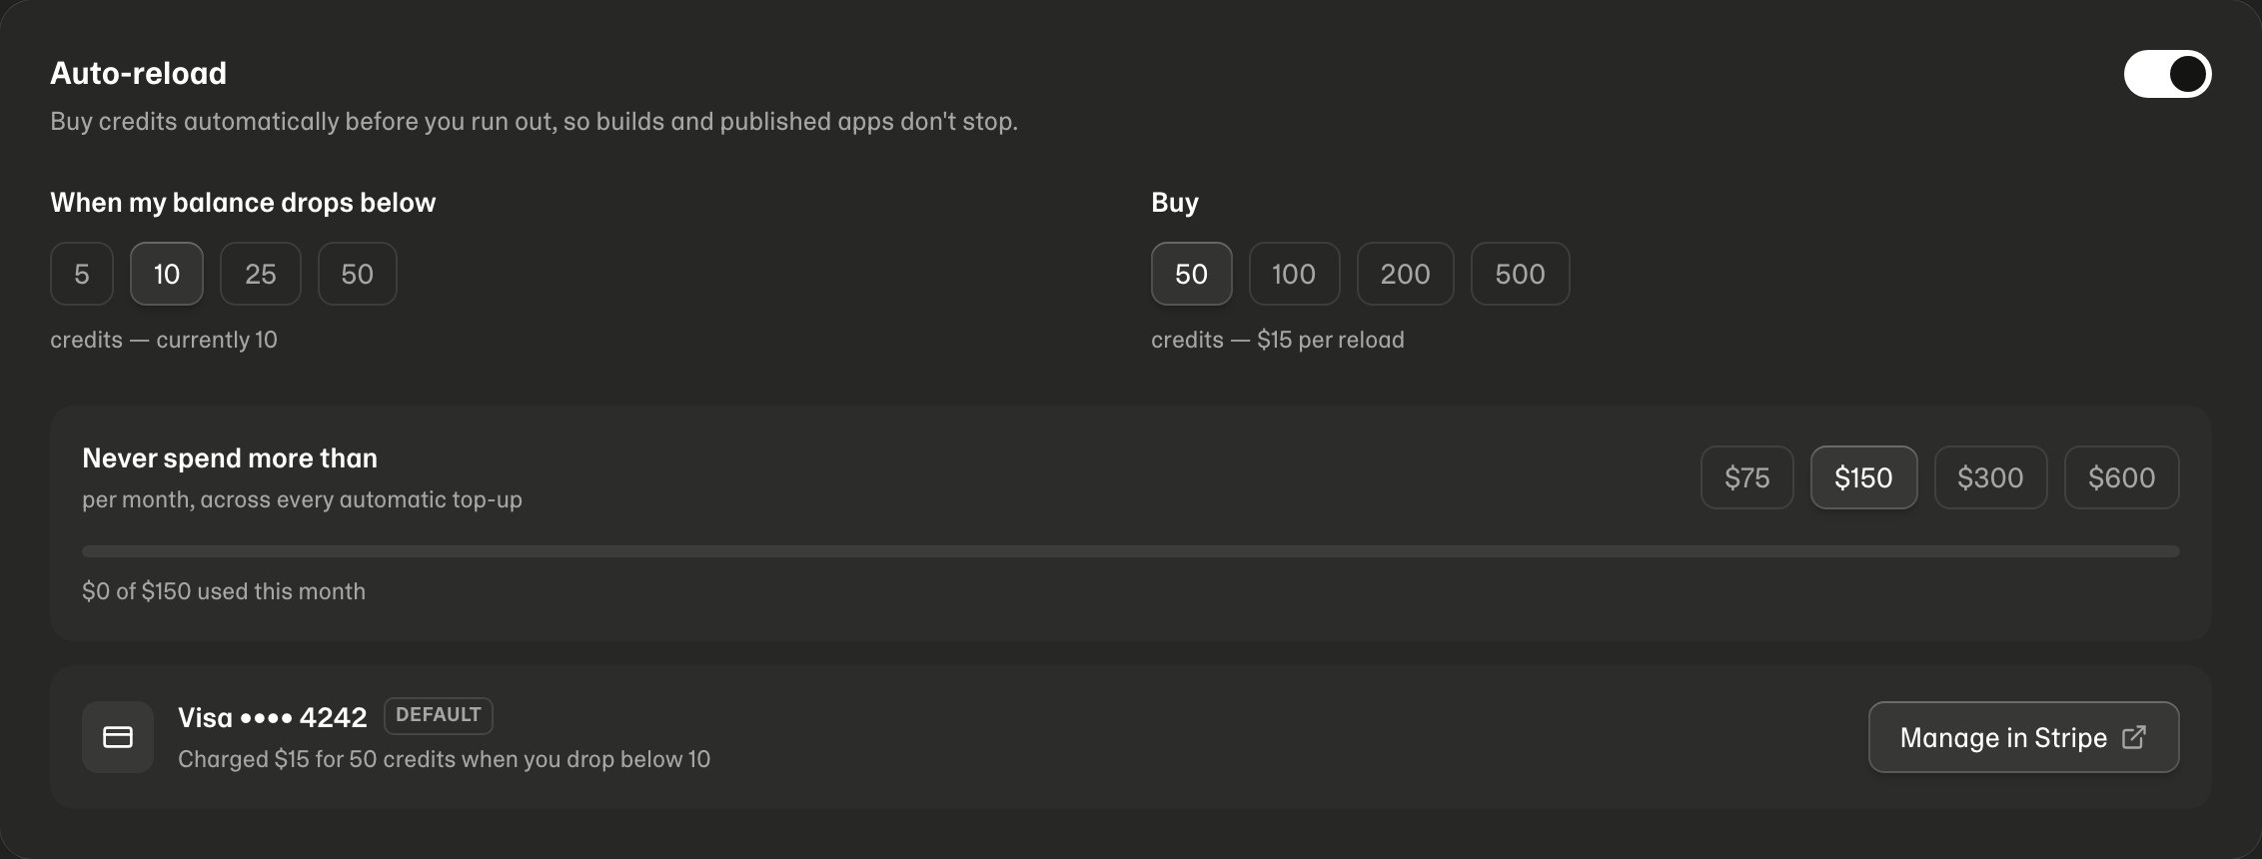Click the DEFAULT badge next to Visa
2262x859 pixels.
tap(439, 715)
